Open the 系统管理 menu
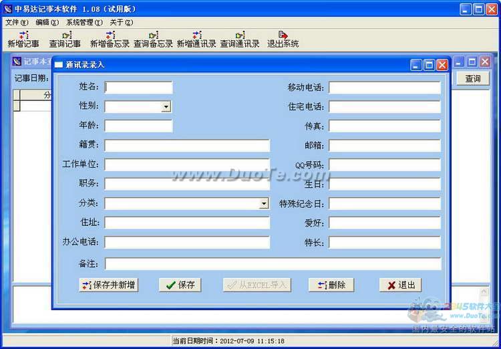501x349 pixels. click(84, 22)
